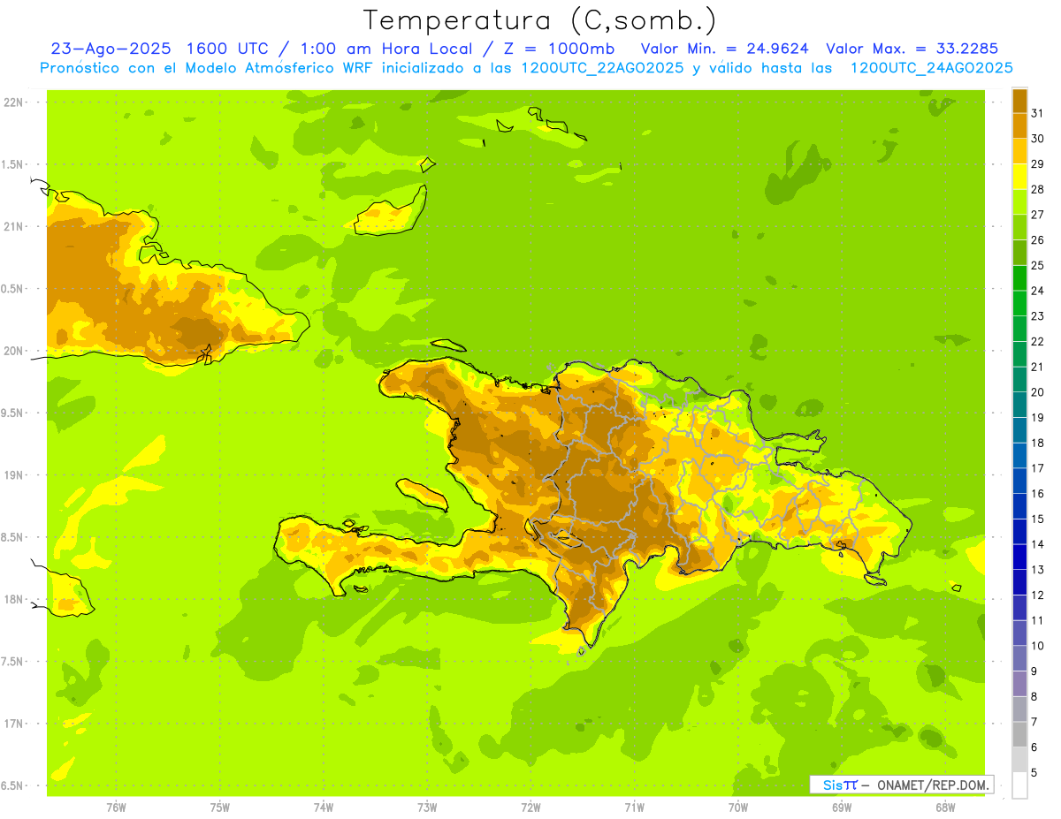Click the colorbar label 17
The height and width of the screenshot is (819, 1061).
tap(1037, 468)
